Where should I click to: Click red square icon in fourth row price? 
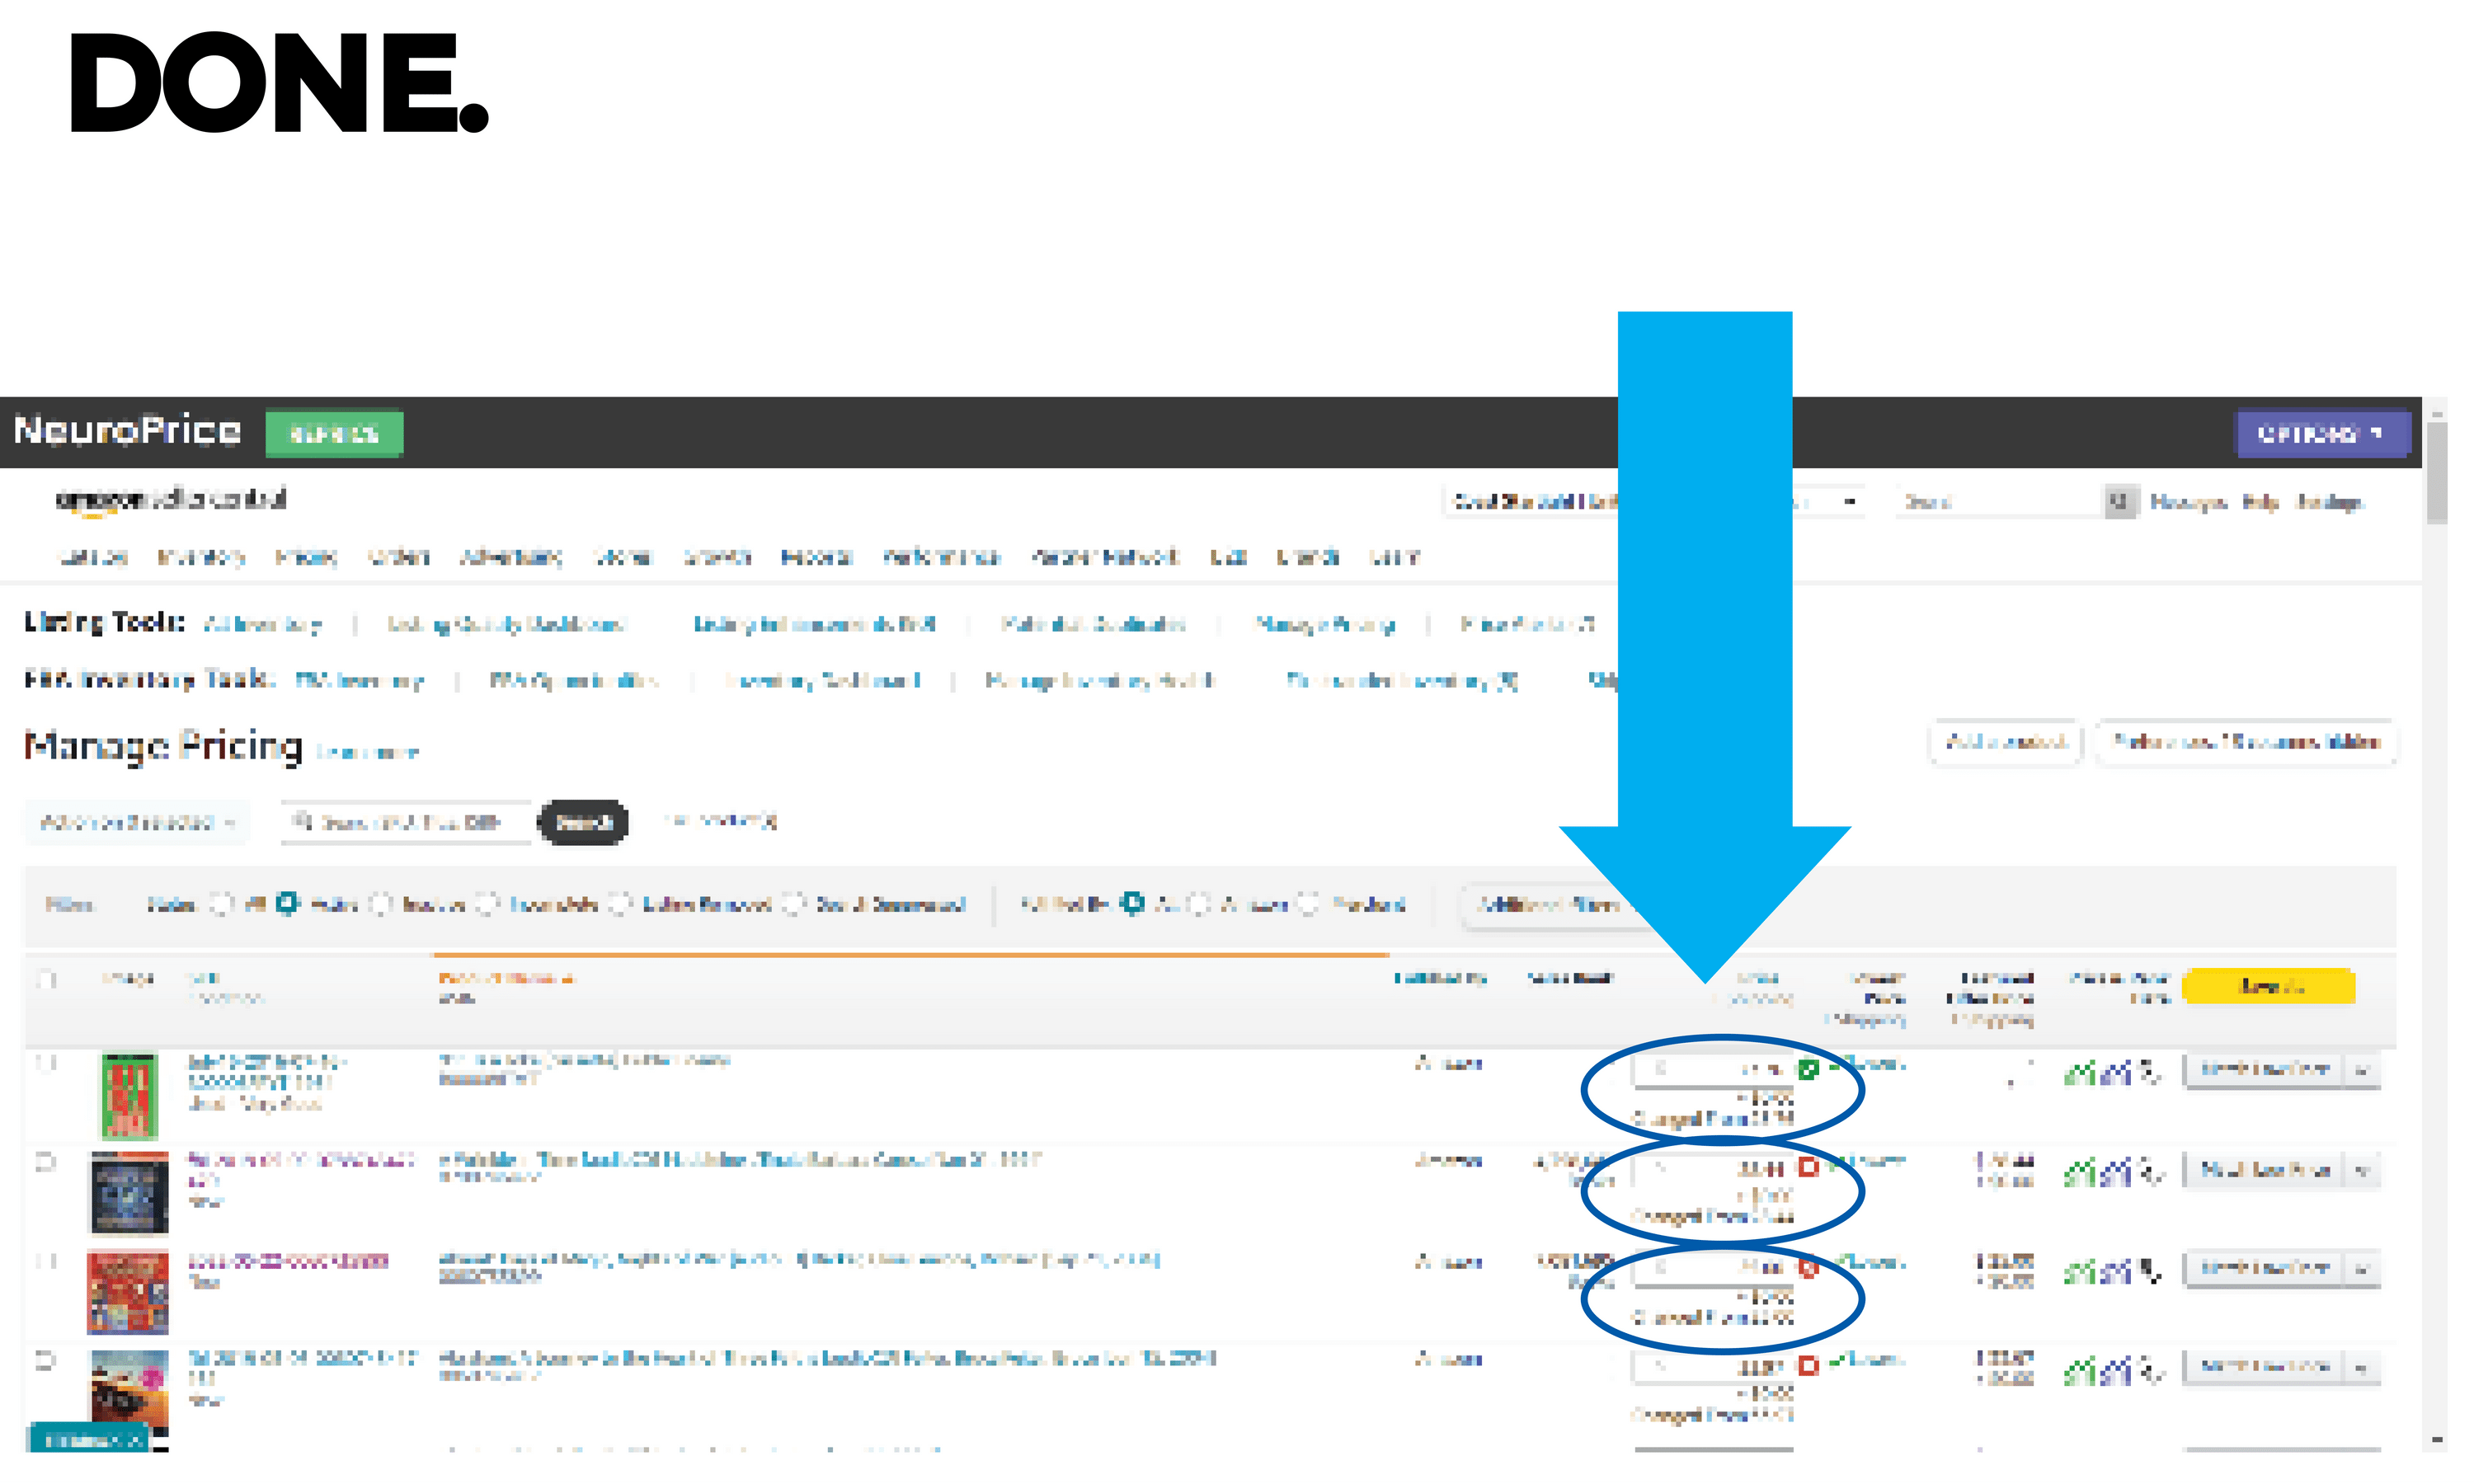(1808, 1365)
